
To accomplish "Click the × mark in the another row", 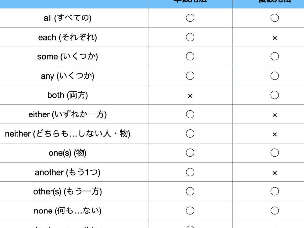I will pos(274,173).
